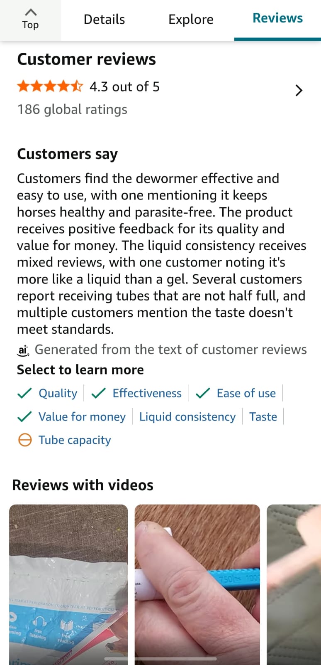Tap the Value for money checkmark icon
The width and height of the screenshot is (321, 665).
pyautogui.click(x=25, y=416)
